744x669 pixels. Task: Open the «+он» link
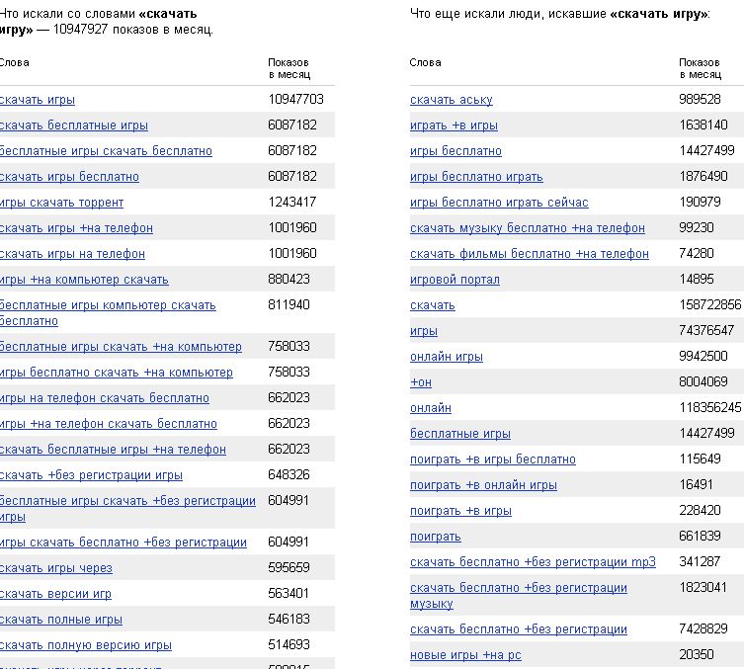[421, 382]
